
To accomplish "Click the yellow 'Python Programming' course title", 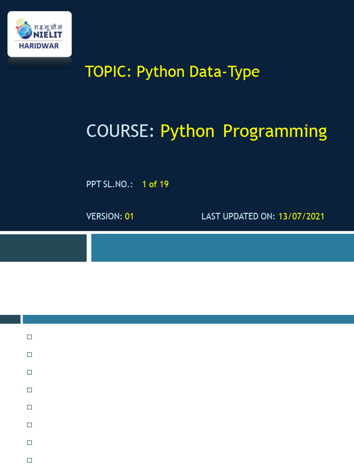I will (x=243, y=131).
